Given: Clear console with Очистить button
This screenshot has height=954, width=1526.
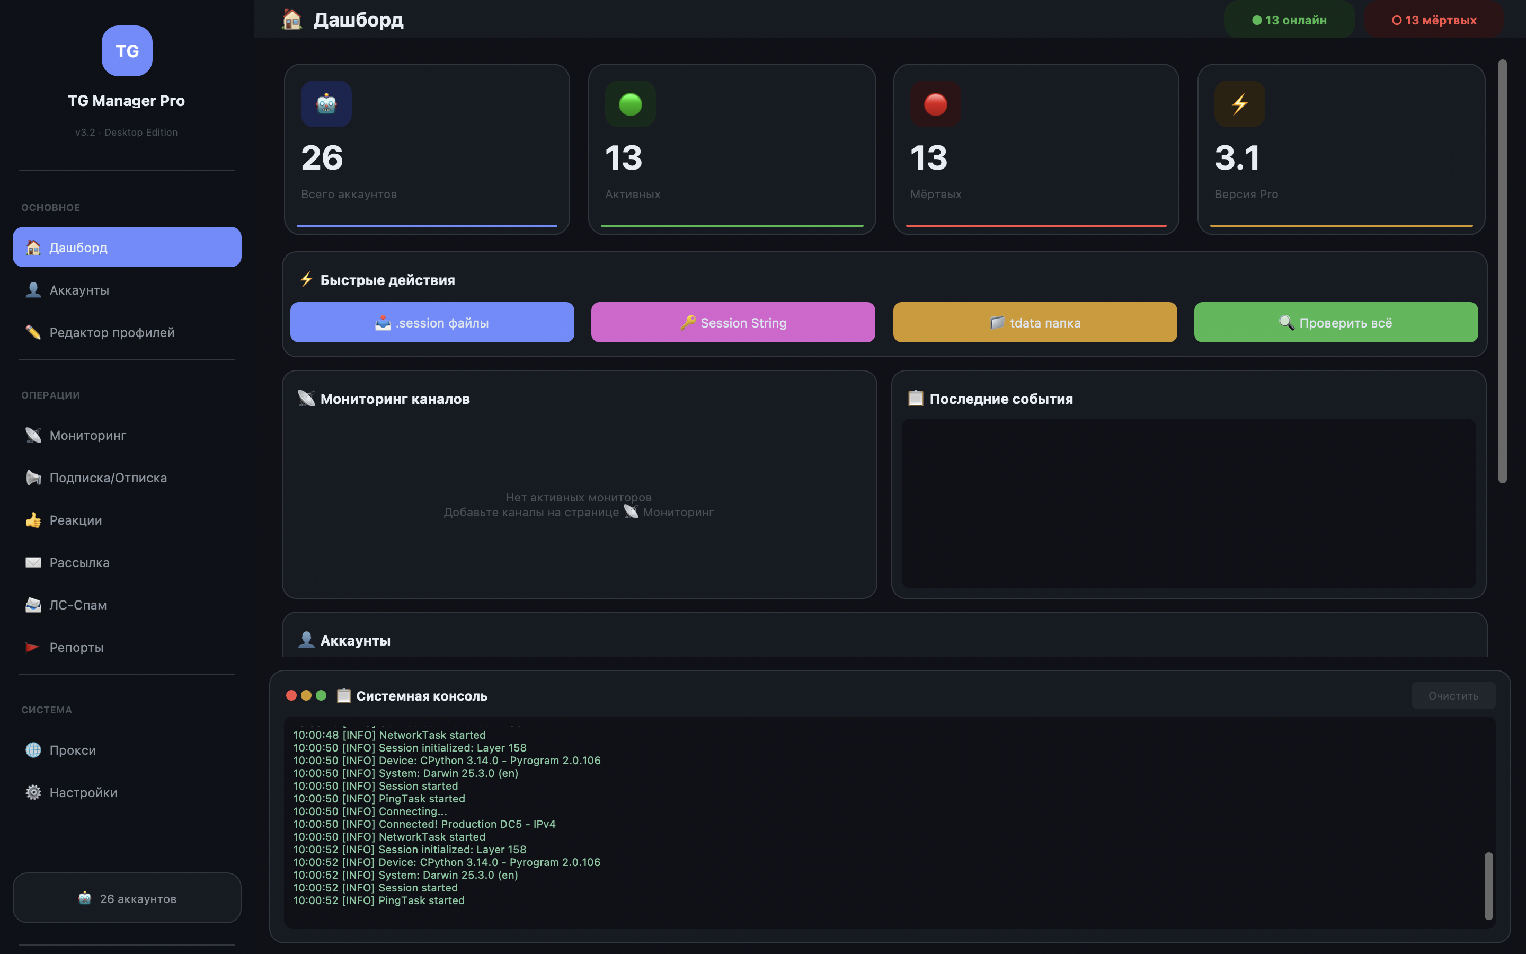Looking at the screenshot, I should click(x=1453, y=695).
